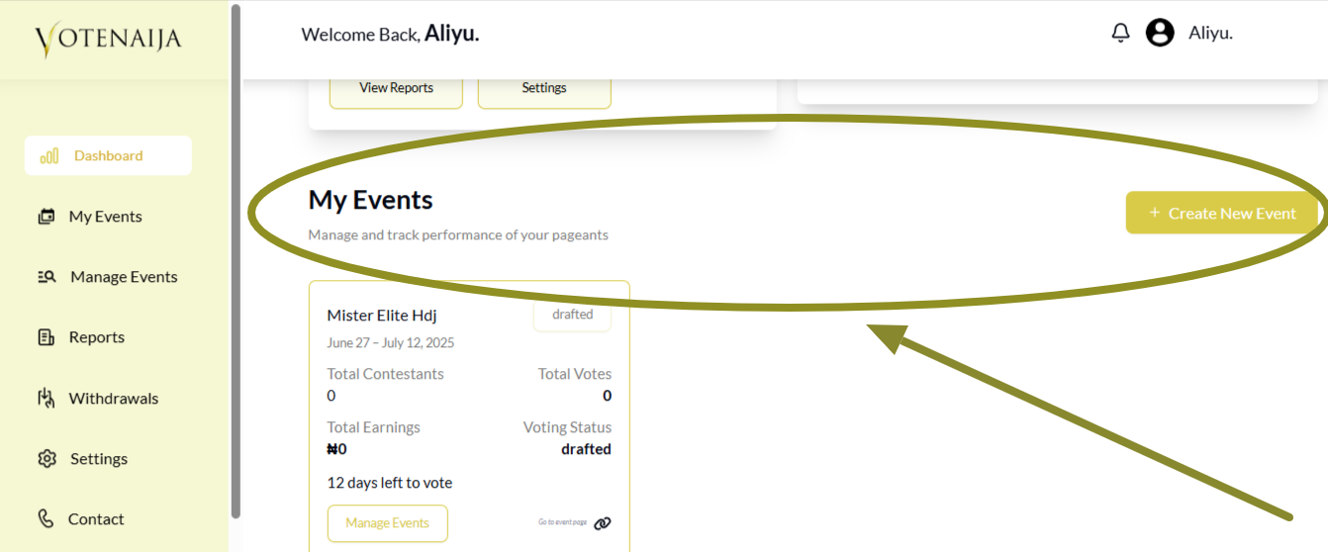
Task: Click the Settings button beside View Reports
Action: coord(544,88)
